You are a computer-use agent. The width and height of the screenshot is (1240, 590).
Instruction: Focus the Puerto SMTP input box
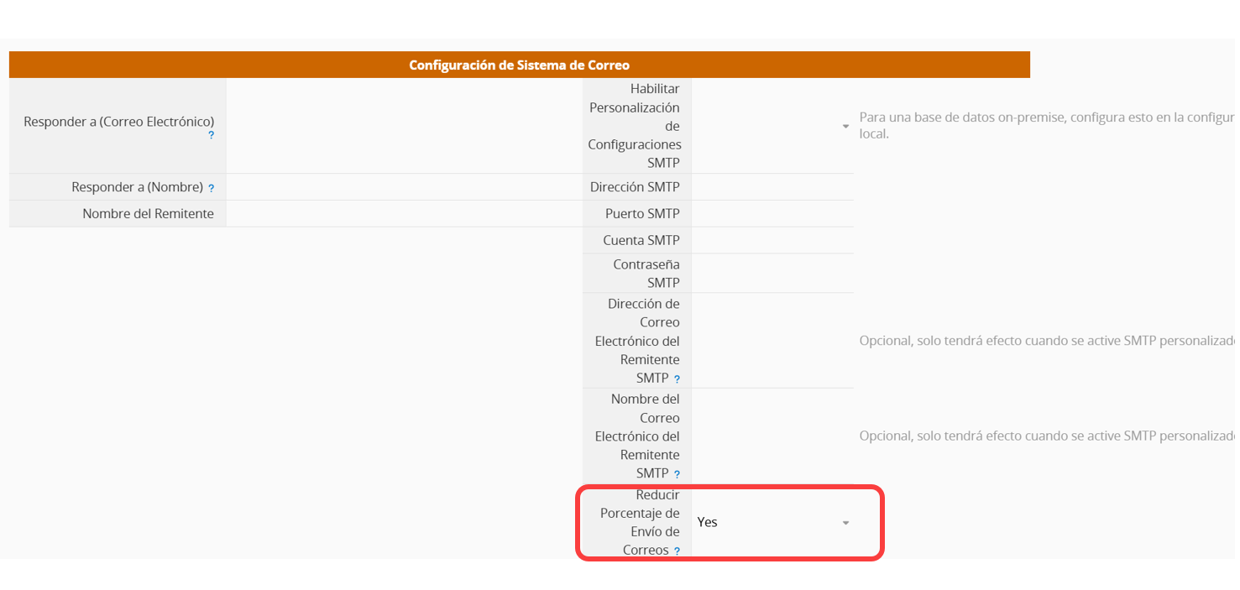point(772,214)
